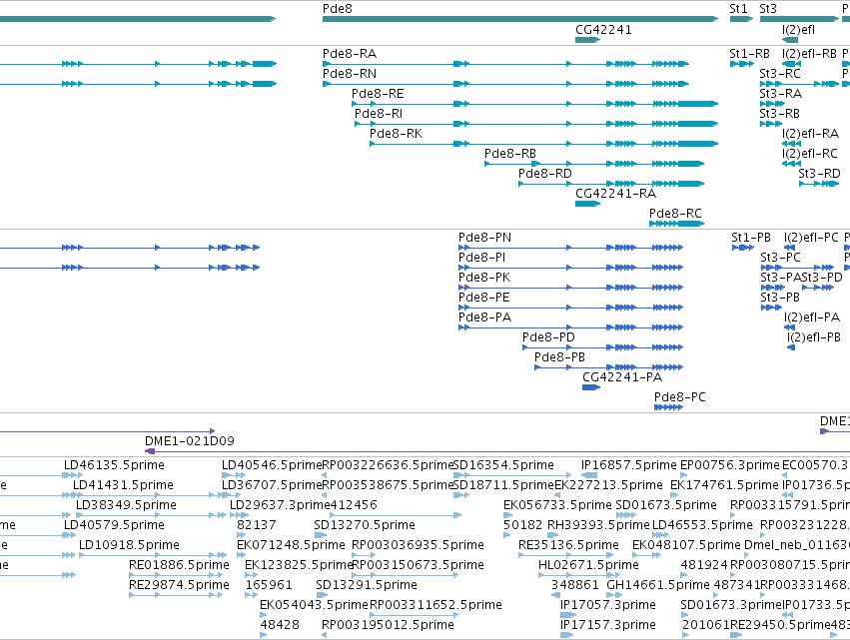Select the SD13270.5prime EST label

tap(365, 525)
